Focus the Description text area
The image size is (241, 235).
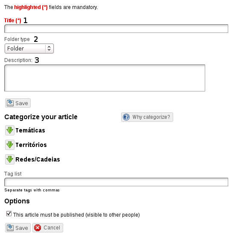point(105,78)
